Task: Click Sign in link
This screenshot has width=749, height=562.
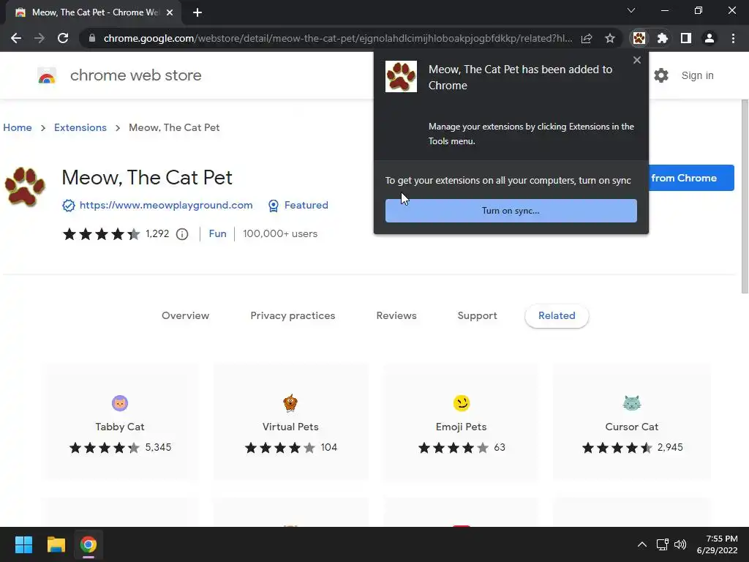Action: (697, 75)
